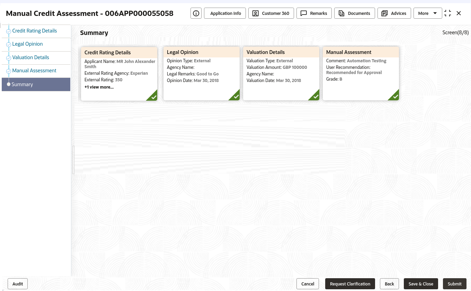Click the collapse/restore screen icon
The width and height of the screenshot is (471, 291).
[447, 13]
